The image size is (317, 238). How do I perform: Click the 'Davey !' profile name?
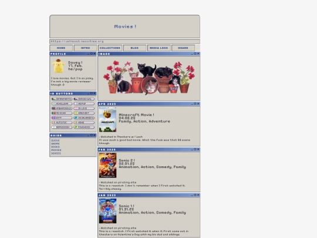point(75,62)
